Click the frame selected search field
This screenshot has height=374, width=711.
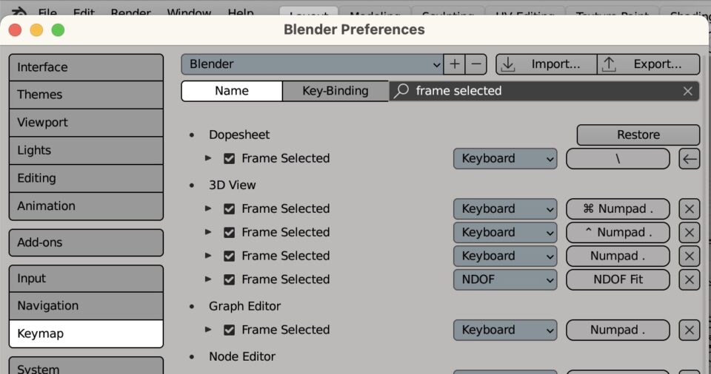tap(544, 91)
